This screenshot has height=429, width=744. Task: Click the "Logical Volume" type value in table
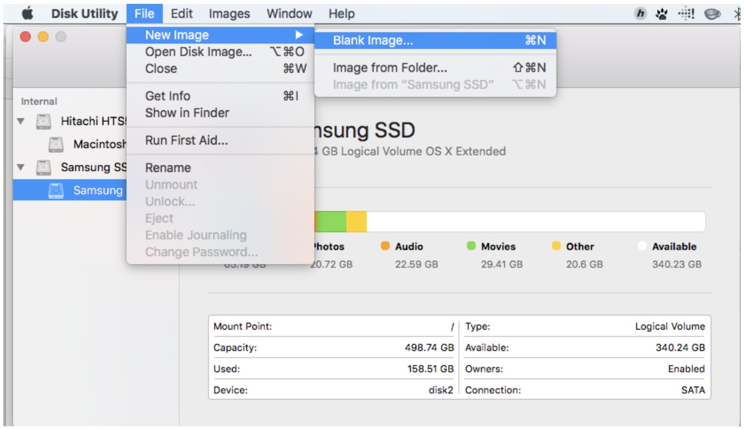[x=670, y=326]
